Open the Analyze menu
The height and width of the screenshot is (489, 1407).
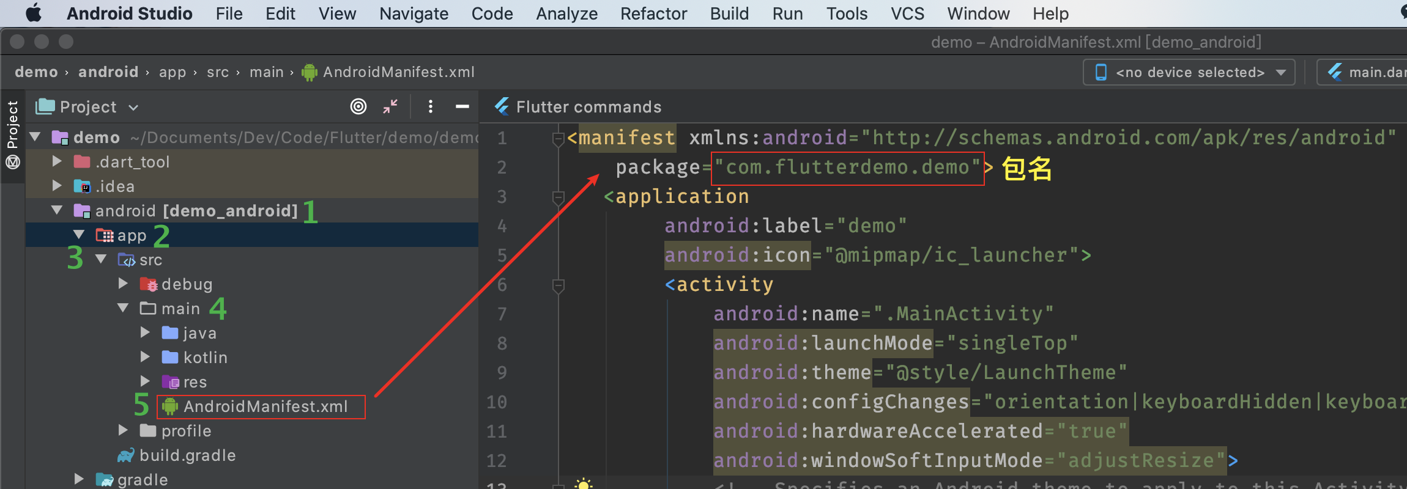pos(566,13)
